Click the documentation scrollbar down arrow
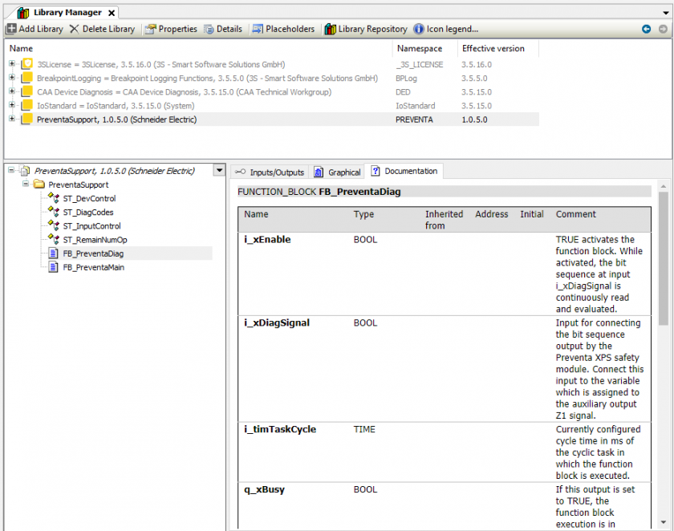Viewport: 674px width, 531px height. 664,522
